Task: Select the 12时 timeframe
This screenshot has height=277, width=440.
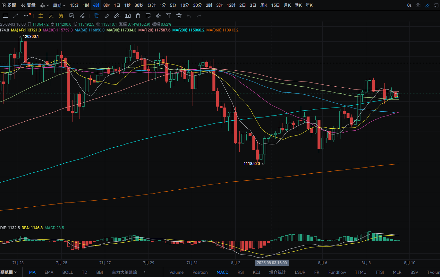Action: tap(231, 5)
